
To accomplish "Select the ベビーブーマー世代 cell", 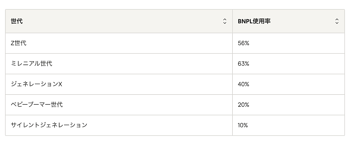I will (x=37, y=105).
